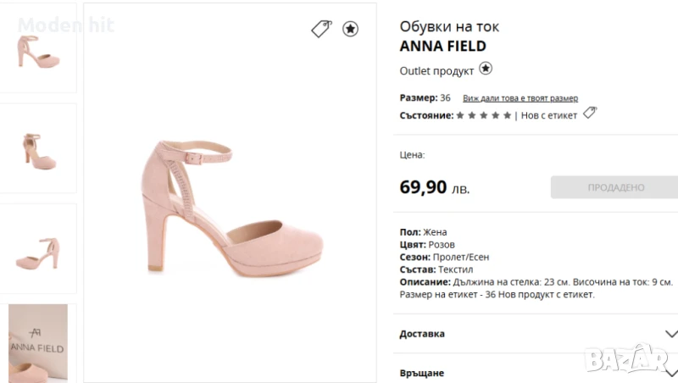Open the Anna Field box thumbnail
The width and height of the screenshot is (678, 383).
point(38,343)
